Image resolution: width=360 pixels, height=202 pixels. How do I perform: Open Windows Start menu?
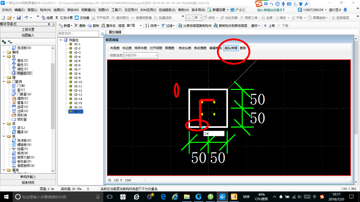(6, 196)
